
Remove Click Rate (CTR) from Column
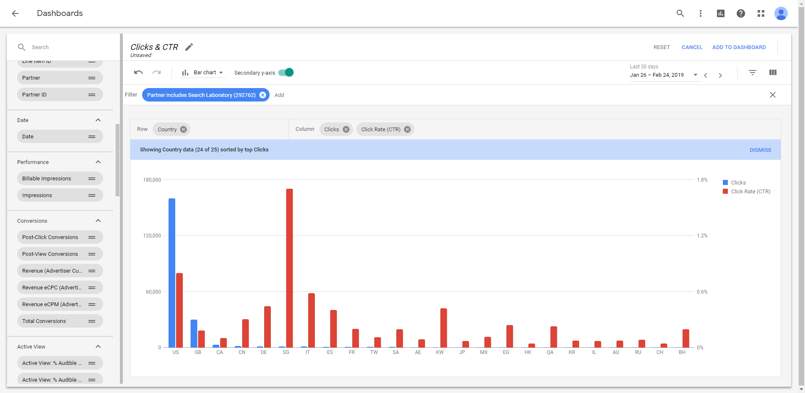point(407,130)
